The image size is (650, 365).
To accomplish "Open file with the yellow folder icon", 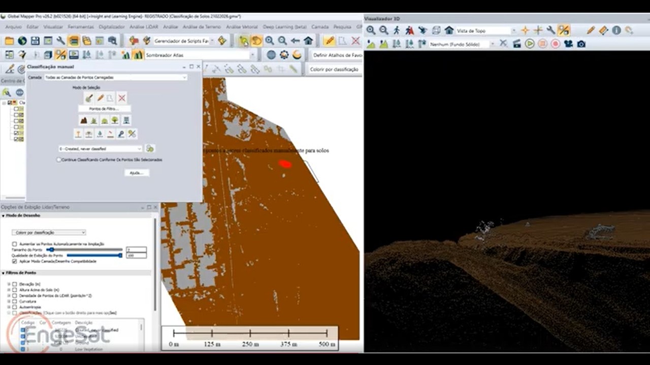I will click(9, 41).
